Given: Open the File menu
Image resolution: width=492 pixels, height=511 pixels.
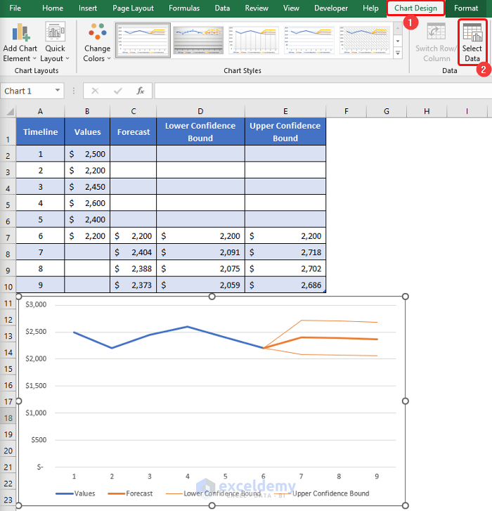Looking at the screenshot, I should point(15,8).
